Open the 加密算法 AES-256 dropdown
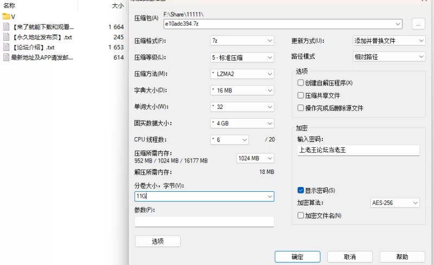This screenshot has width=434, height=265. click(395, 203)
